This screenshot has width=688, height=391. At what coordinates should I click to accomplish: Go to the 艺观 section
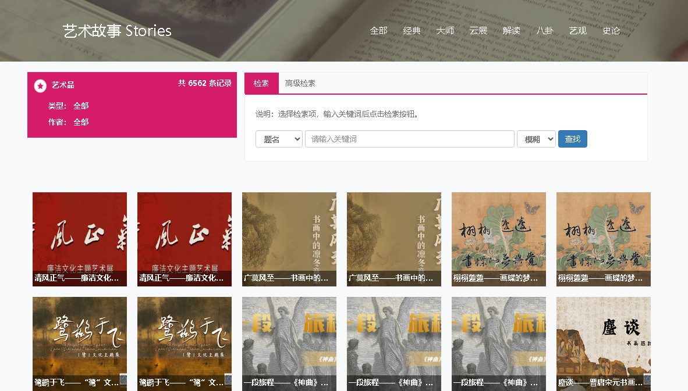578,31
